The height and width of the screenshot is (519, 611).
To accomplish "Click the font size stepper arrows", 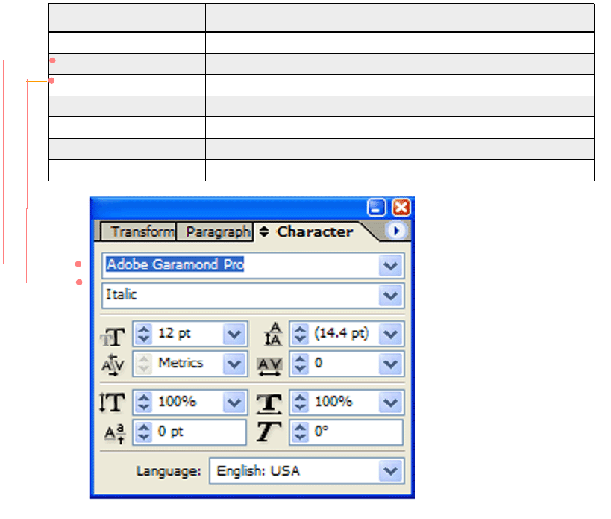I will pos(144,334).
